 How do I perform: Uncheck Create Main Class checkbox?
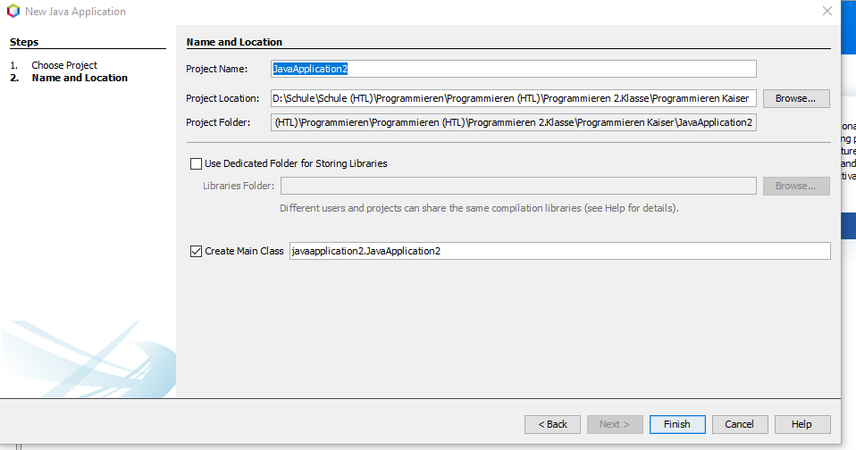click(x=196, y=251)
